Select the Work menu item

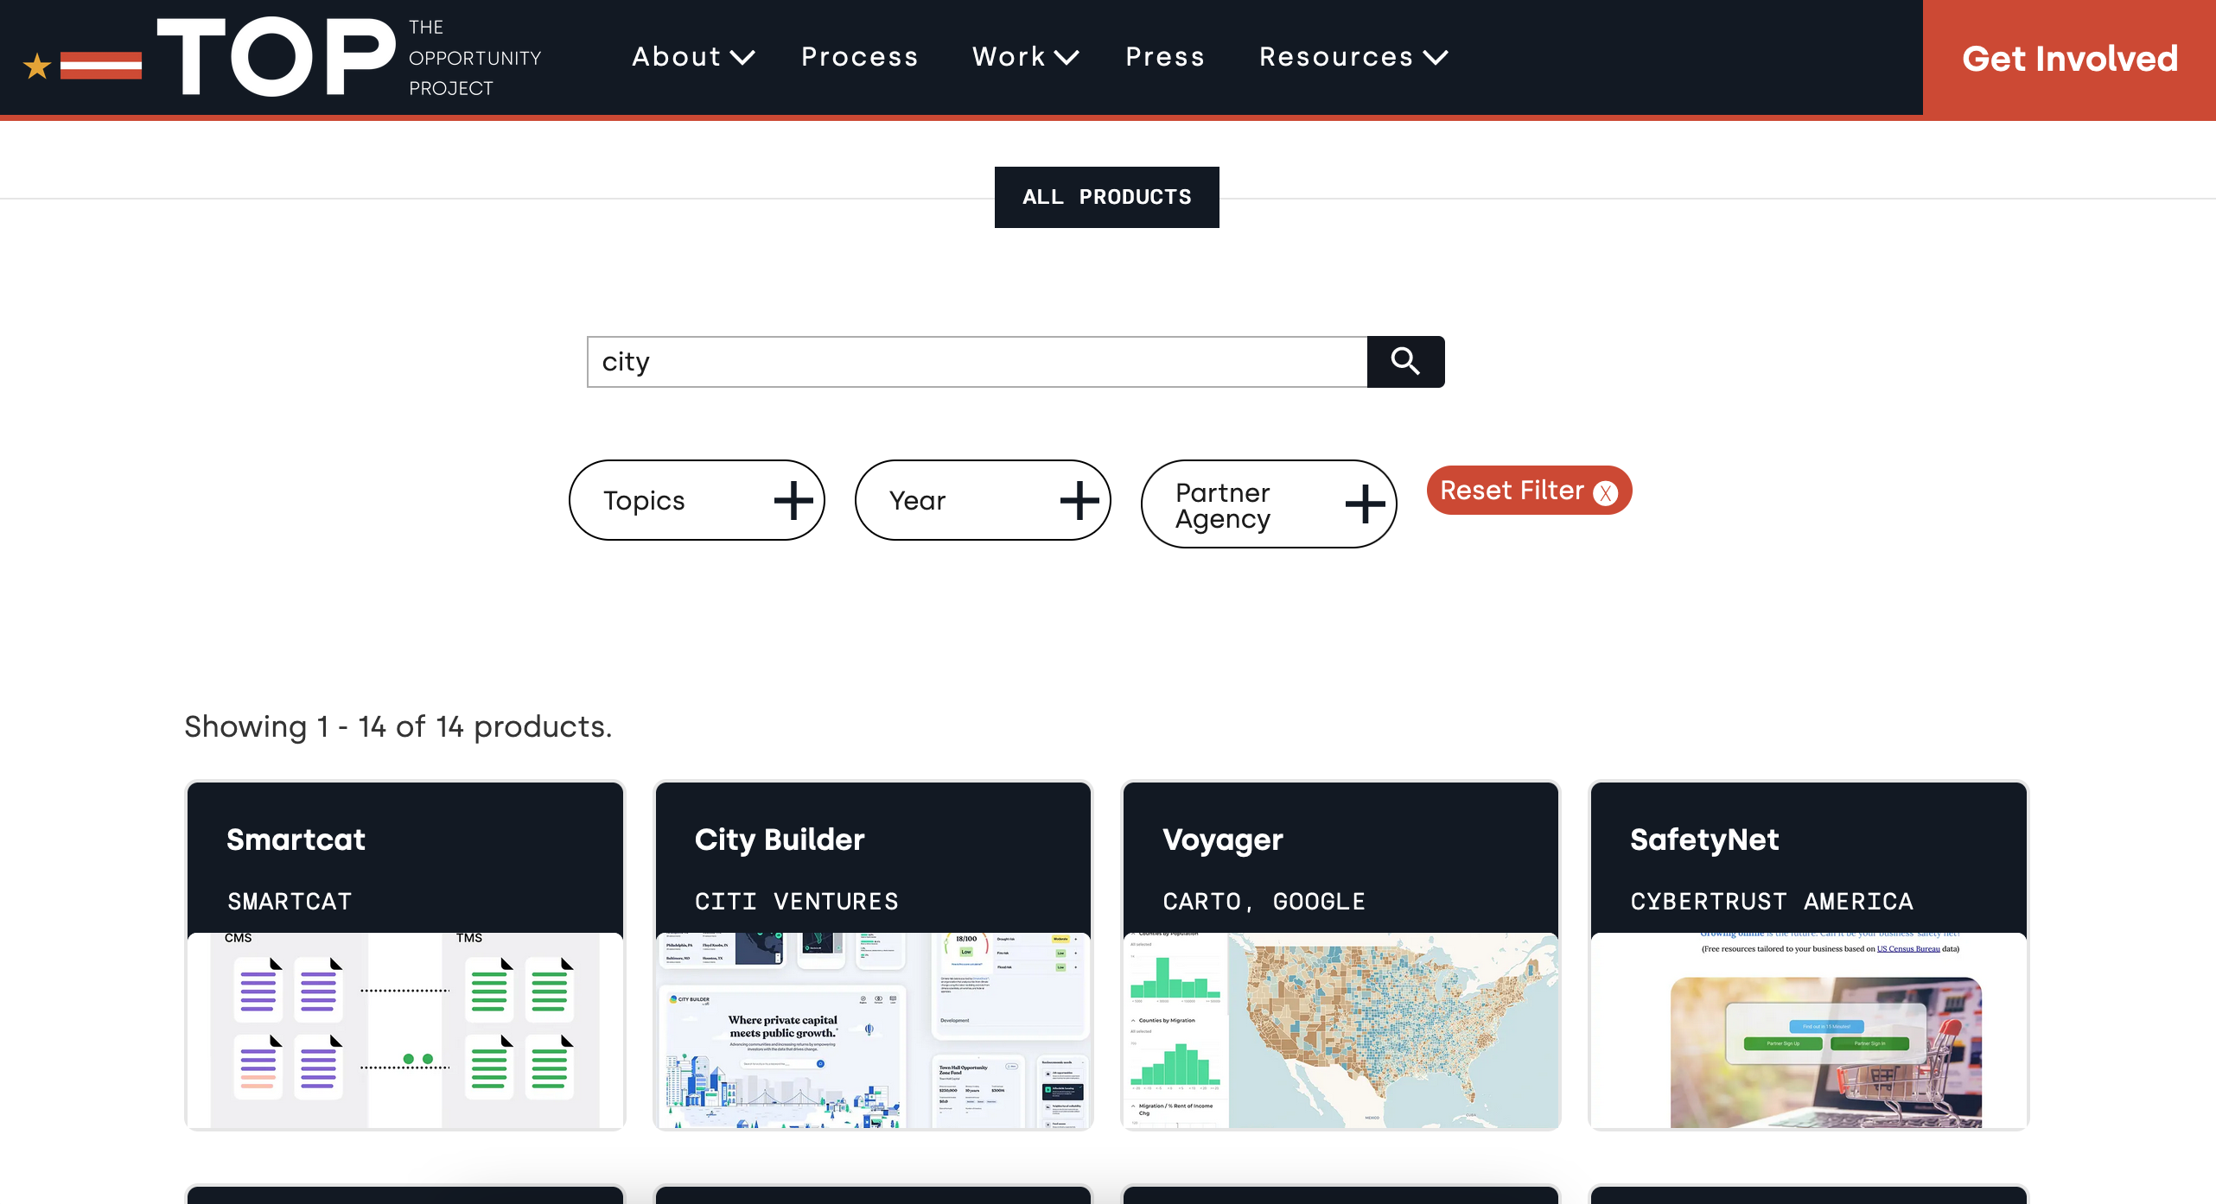[1009, 57]
